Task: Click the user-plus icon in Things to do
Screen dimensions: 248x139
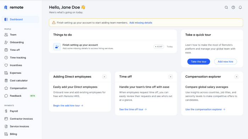Action: coord(57,47)
